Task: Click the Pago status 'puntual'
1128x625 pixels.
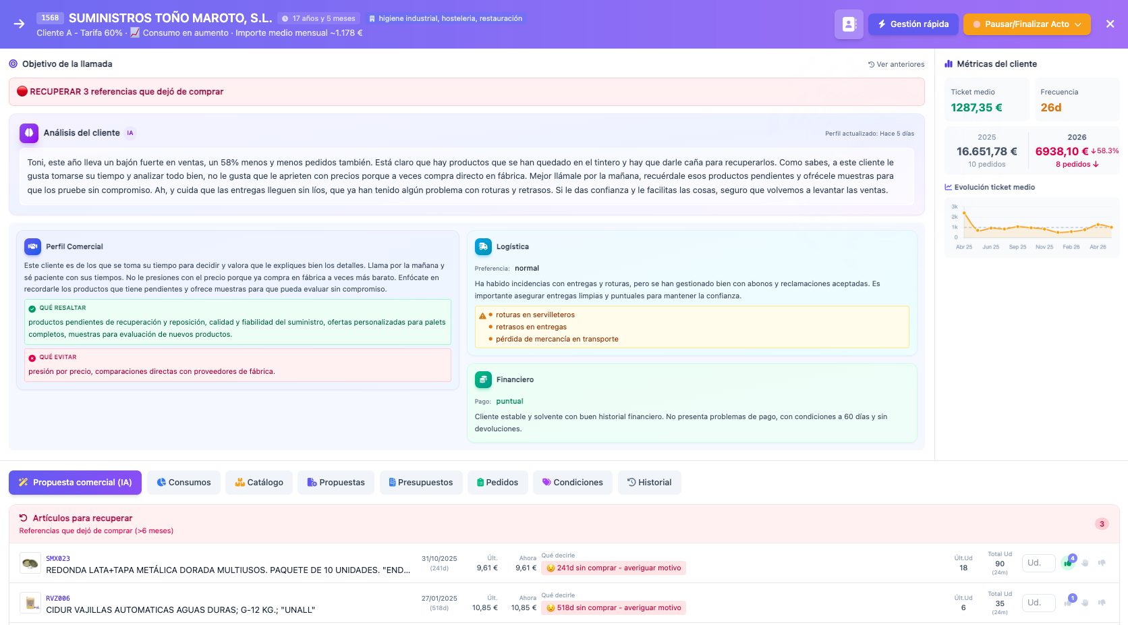Action: point(509,402)
